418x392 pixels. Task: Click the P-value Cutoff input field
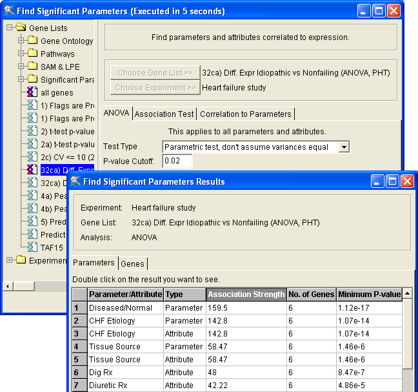(179, 161)
